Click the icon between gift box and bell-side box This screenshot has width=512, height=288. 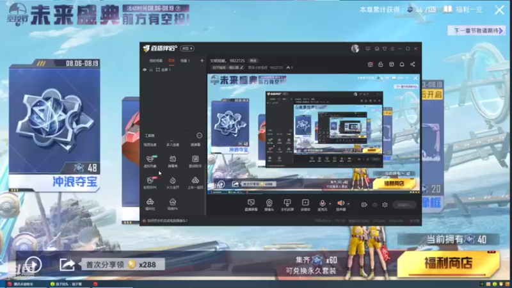(x=381, y=65)
